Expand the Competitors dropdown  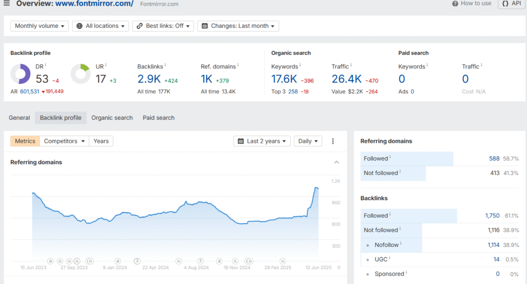64,141
